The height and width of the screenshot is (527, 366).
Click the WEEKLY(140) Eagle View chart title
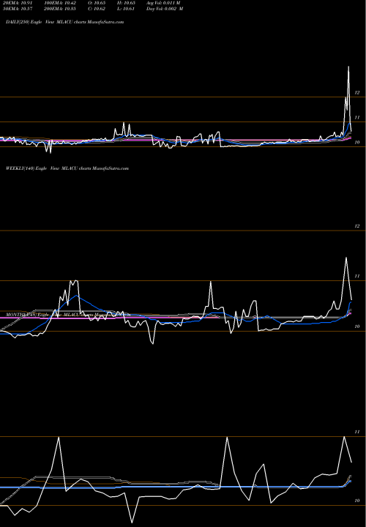pos(67,168)
